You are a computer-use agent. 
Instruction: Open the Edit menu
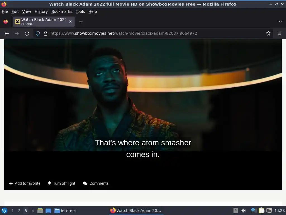point(15,11)
